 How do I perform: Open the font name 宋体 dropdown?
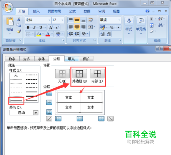tap(49, 20)
